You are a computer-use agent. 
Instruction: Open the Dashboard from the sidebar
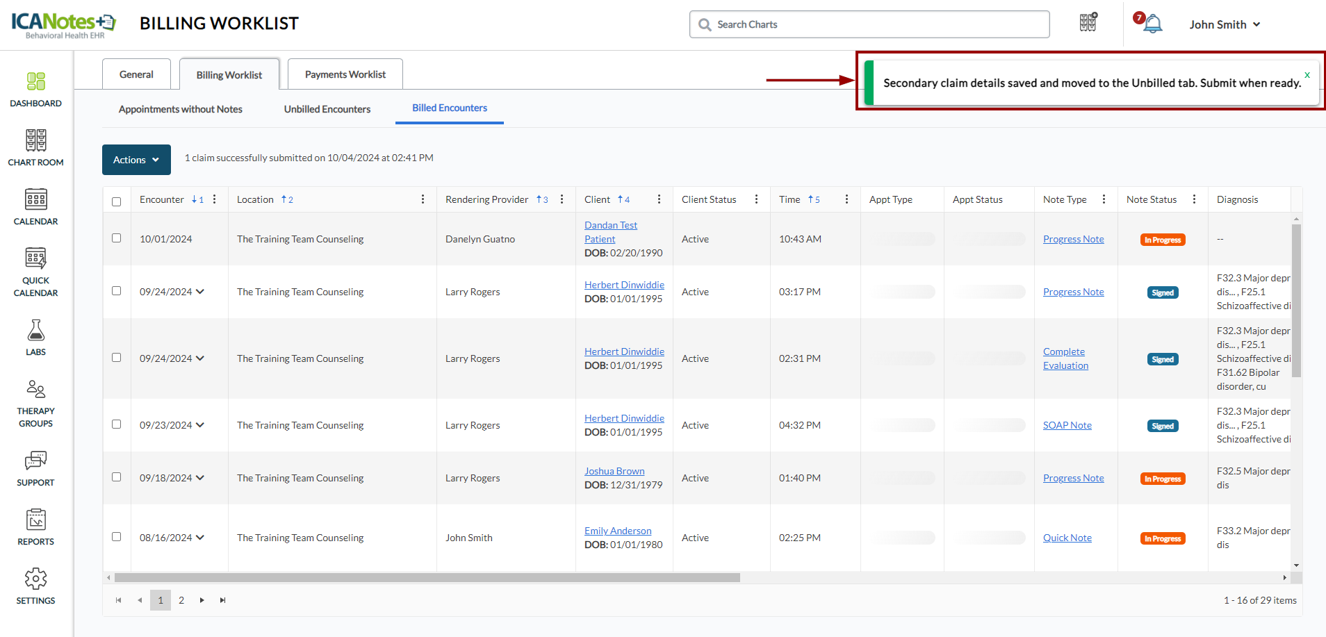coord(35,90)
